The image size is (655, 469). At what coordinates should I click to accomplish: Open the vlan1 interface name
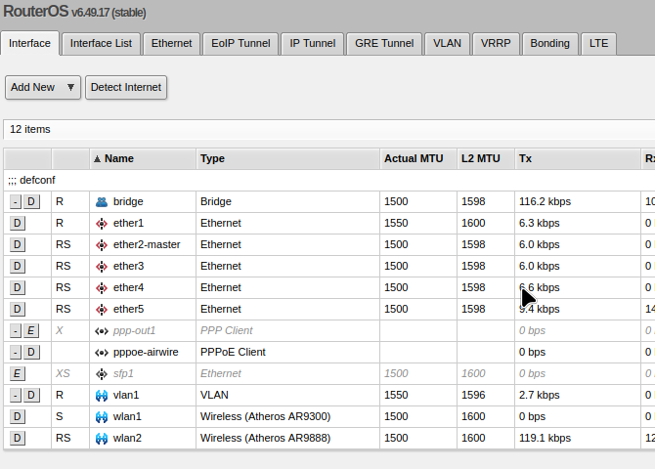point(126,395)
